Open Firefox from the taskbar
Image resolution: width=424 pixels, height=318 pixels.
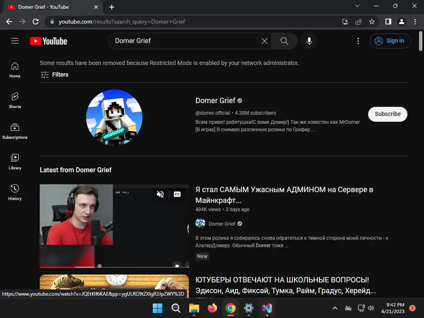pyautogui.click(x=212, y=308)
